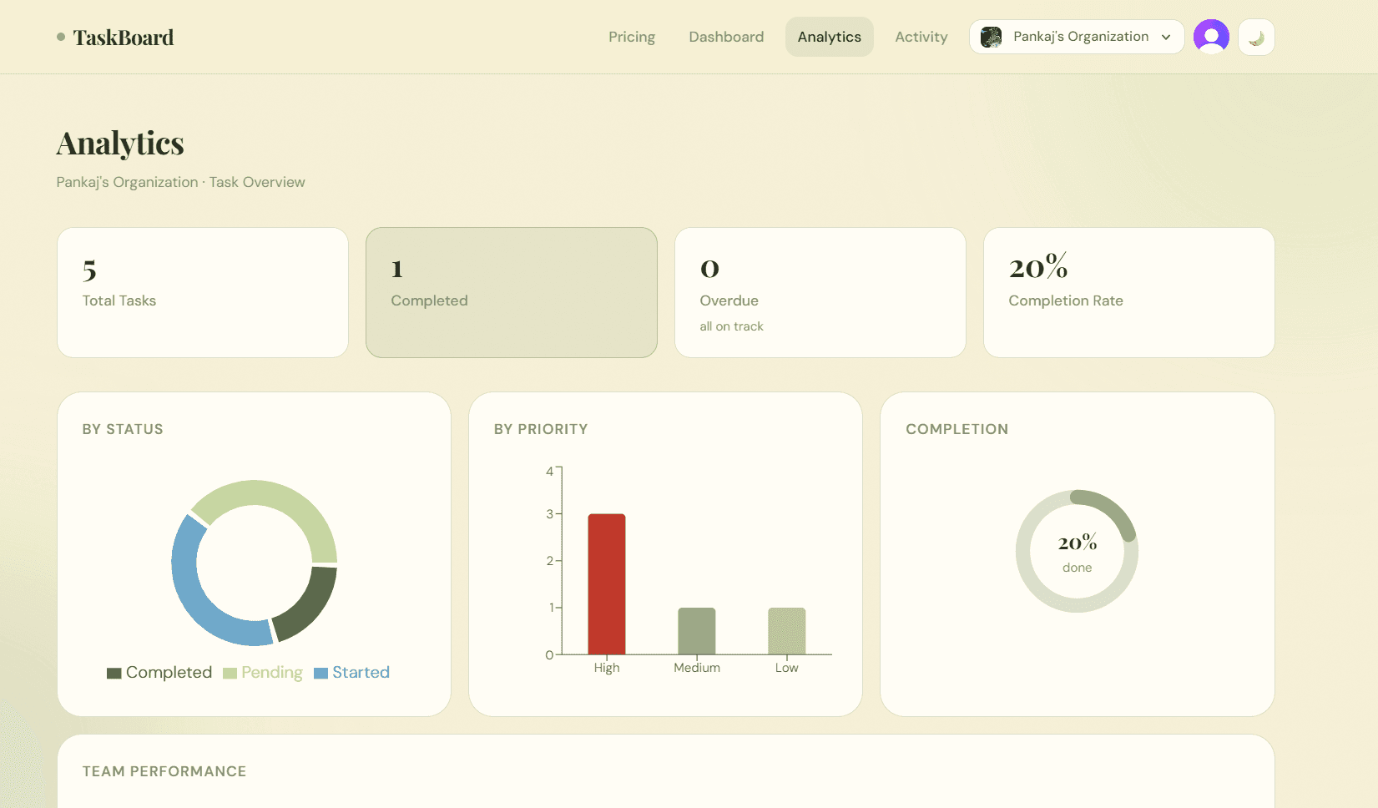The image size is (1378, 808).
Task: Select the Completed stat card
Action: pos(512,292)
